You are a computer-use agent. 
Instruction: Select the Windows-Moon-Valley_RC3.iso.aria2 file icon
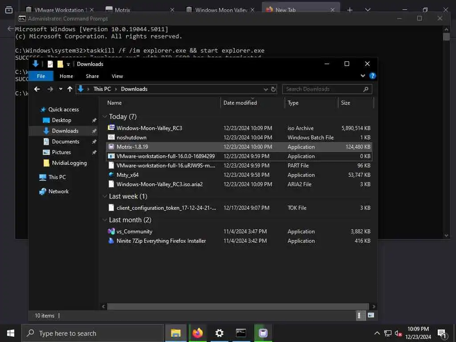[111, 184]
